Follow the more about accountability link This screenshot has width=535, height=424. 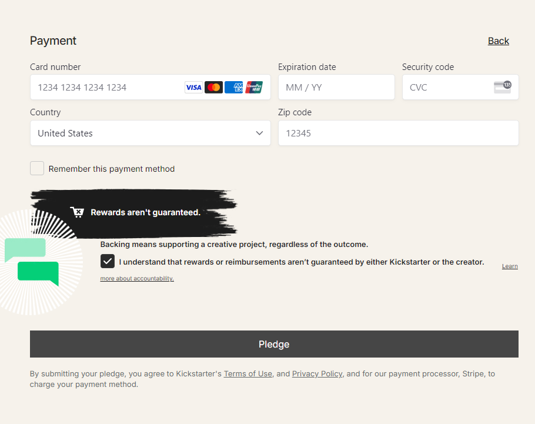pos(137,279)
